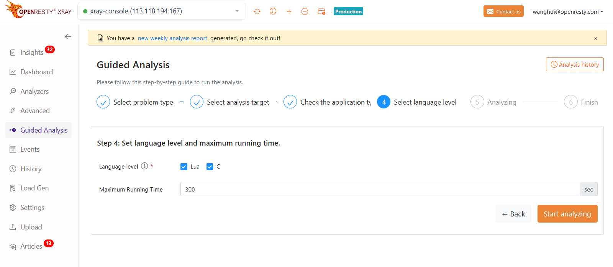
Task: Click the Production environment badge
Action: coord(348,11)
